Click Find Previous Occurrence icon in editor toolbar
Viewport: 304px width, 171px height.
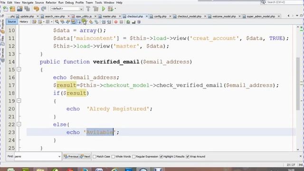(x=62, y=22)
